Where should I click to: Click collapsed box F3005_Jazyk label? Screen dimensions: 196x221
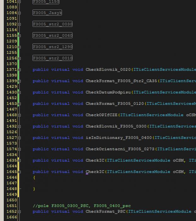tap(47, 13)
